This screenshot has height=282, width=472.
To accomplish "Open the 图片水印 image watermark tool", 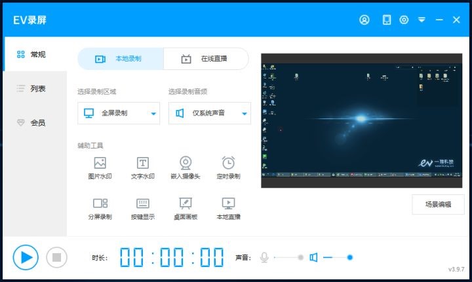I will (100, 168).
